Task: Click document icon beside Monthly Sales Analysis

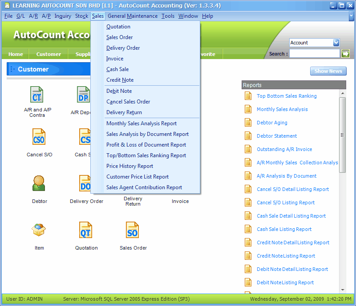Action: pyautogui.click(x=248, y=109)
